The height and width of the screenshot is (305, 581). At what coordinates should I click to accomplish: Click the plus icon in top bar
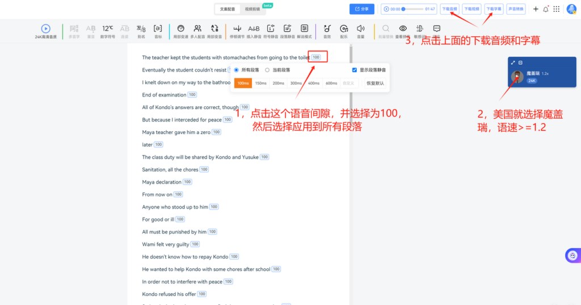pyautogui.click(x=536, y=9)
